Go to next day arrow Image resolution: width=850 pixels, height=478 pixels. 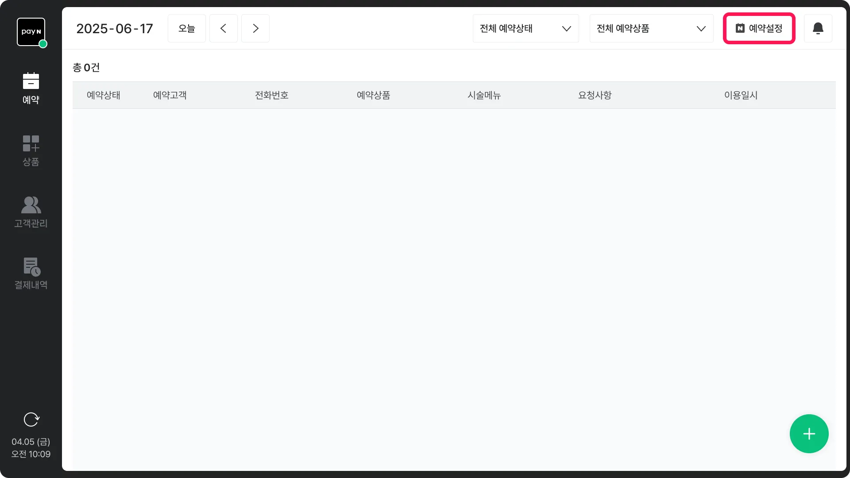click(255, 28)
